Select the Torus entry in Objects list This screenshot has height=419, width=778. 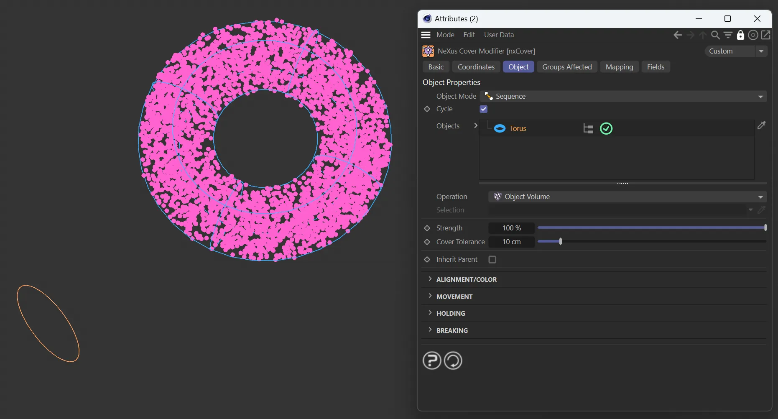pyautogui.click(x=518, y=129)
